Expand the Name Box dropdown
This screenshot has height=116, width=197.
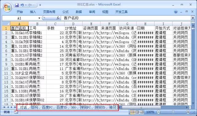coord(39,18)
